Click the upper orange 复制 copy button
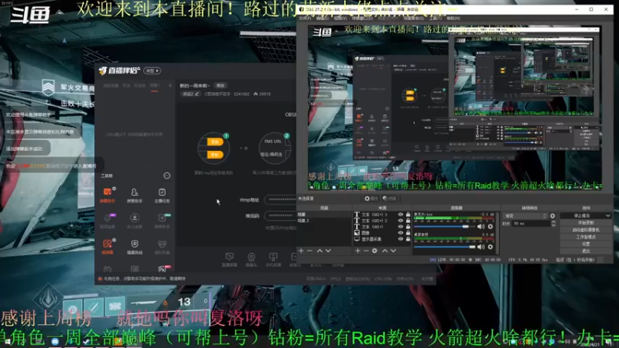Image resolution: width=619 pixels, height=348 pixels. pyautogui.click(x=214, y=142)
